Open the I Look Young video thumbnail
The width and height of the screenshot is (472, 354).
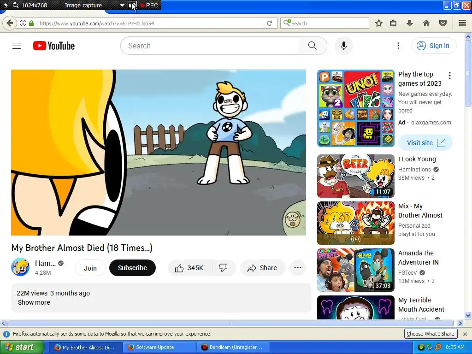pos(356,176)
